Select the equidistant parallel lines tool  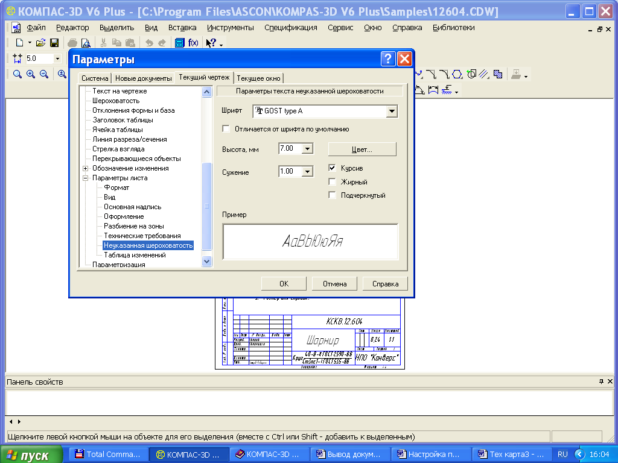coord(484,74)
